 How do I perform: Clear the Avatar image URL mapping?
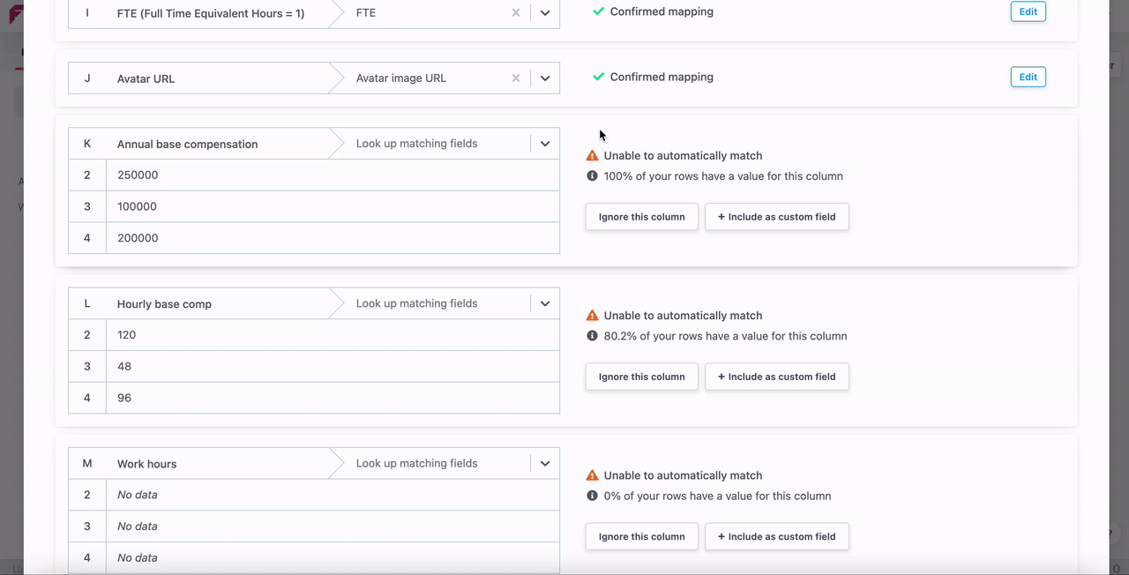click(516, 78)
